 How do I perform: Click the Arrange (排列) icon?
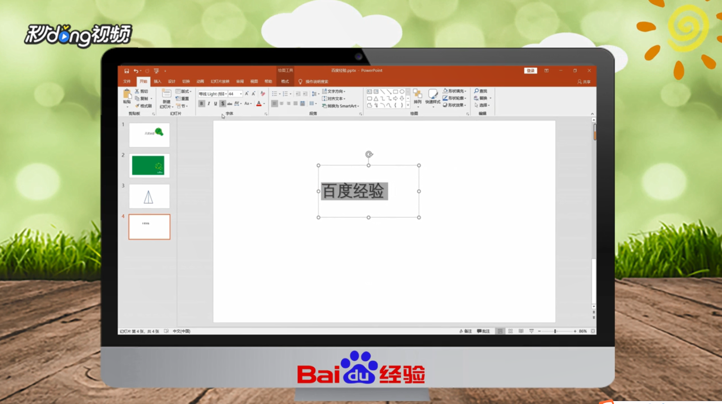[417, 94]
